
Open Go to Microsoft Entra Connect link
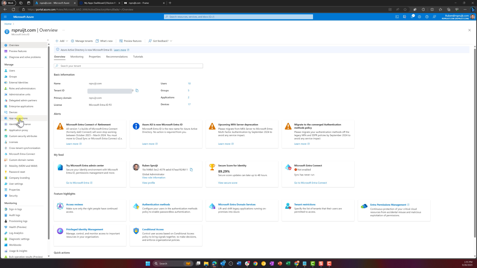point(310,183)
